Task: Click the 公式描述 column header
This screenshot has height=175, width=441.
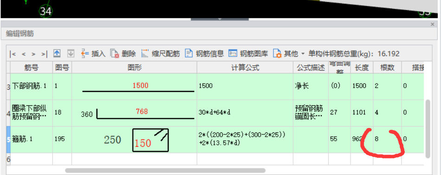Action: 311,67
